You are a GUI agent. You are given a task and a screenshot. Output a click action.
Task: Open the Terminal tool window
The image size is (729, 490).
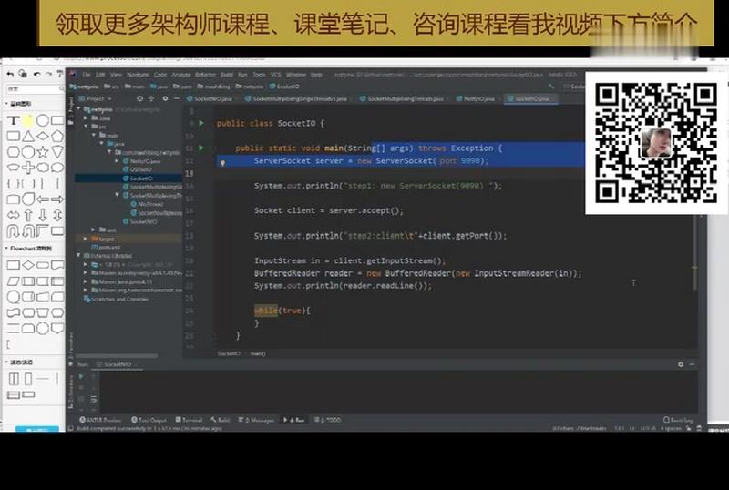click(191, 420)
